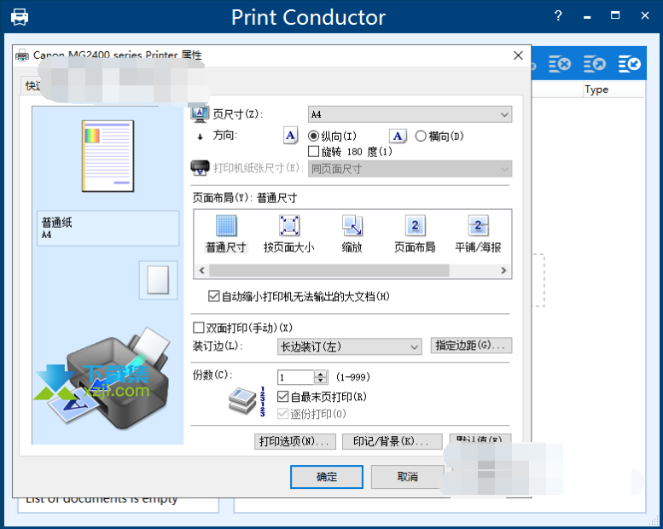
Task: Open the 装订边 长边装订(左) dropdown
Action: coord(350,346)
